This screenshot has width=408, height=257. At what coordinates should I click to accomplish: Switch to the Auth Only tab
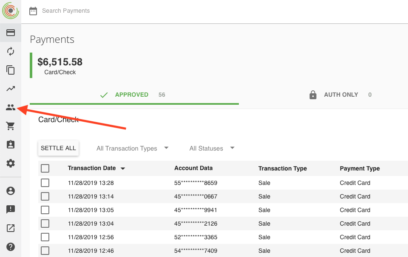[340, 95]
